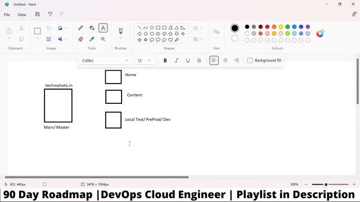Expand the Rotate options dropdown
This screenshot has width=360, height=202.
65,28
